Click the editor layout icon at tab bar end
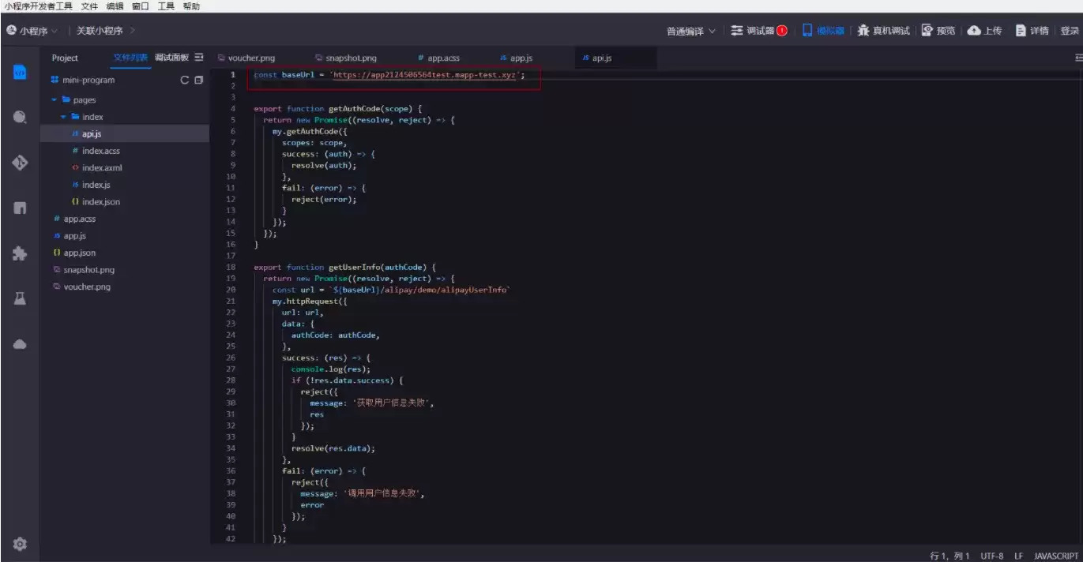The image size is (1083, 562). [1078, 58]
